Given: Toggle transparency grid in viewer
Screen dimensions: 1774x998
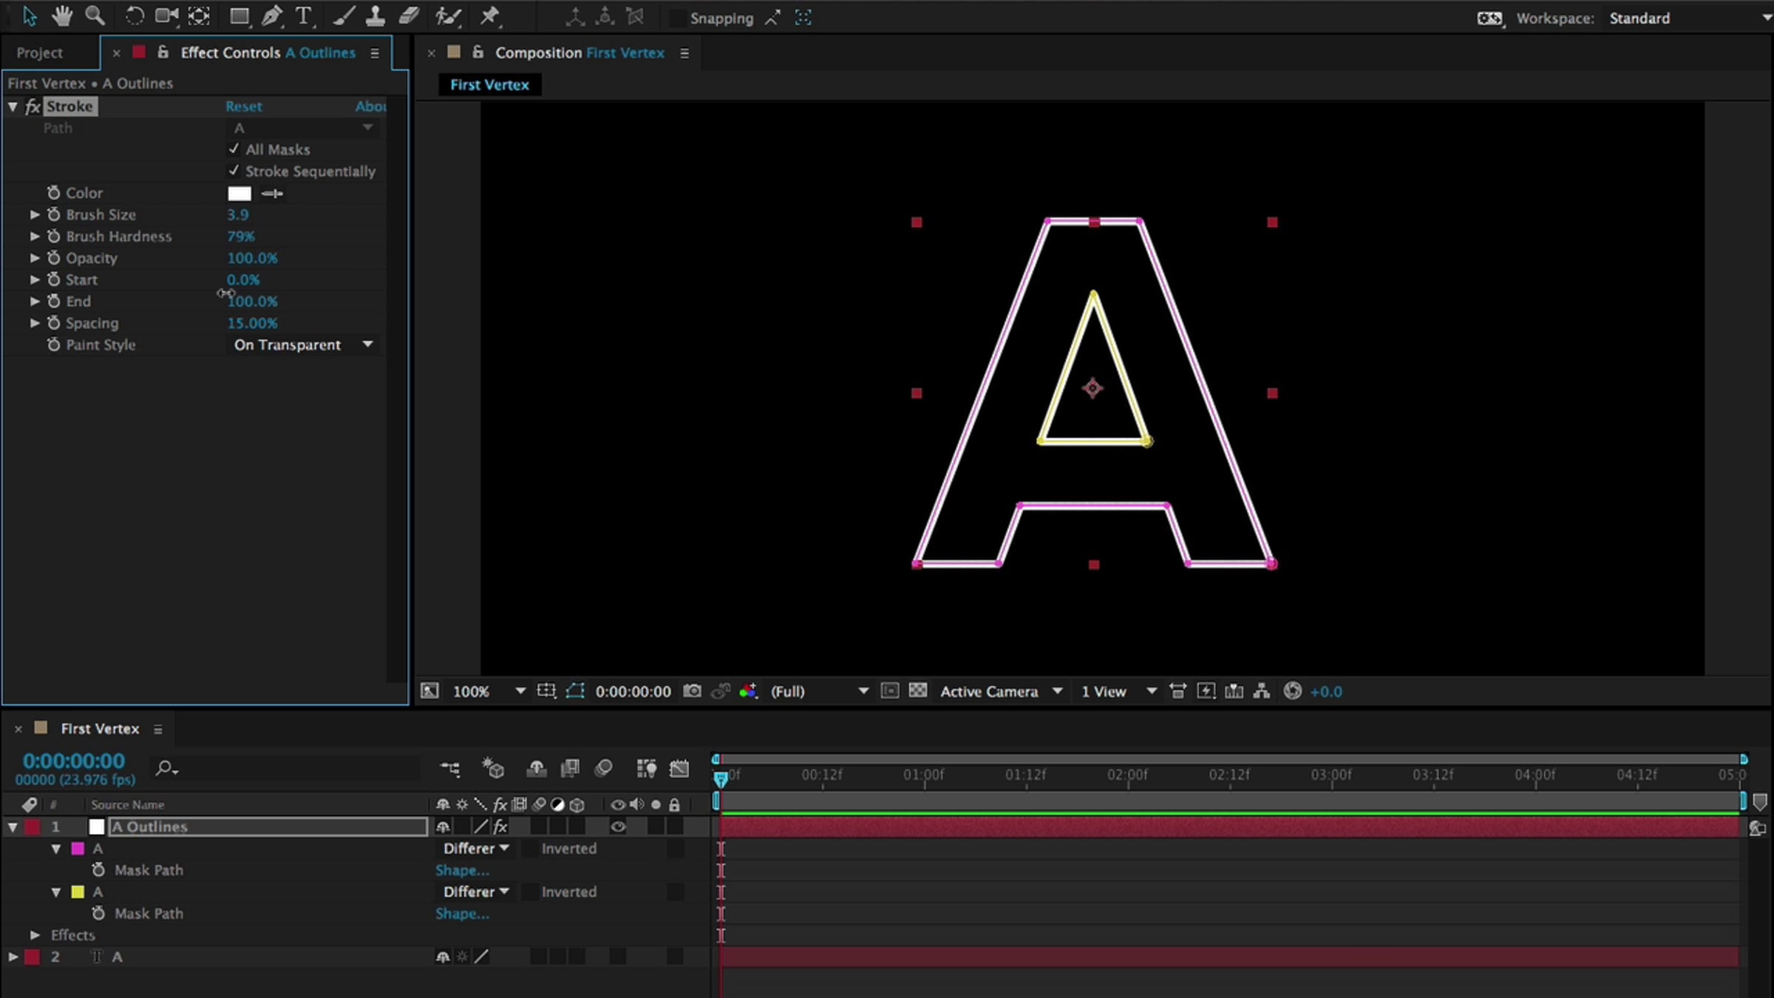Looking at the screenshot, I should (917, 691).
